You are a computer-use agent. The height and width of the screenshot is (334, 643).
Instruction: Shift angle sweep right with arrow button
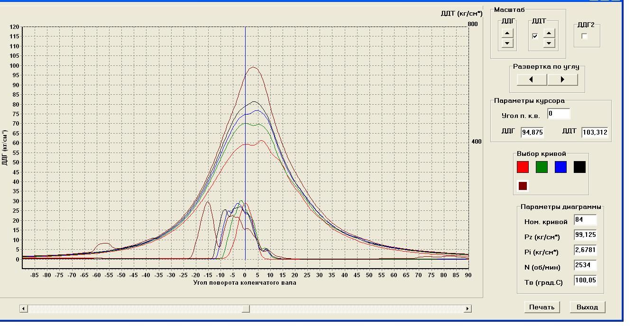point(563,80)
